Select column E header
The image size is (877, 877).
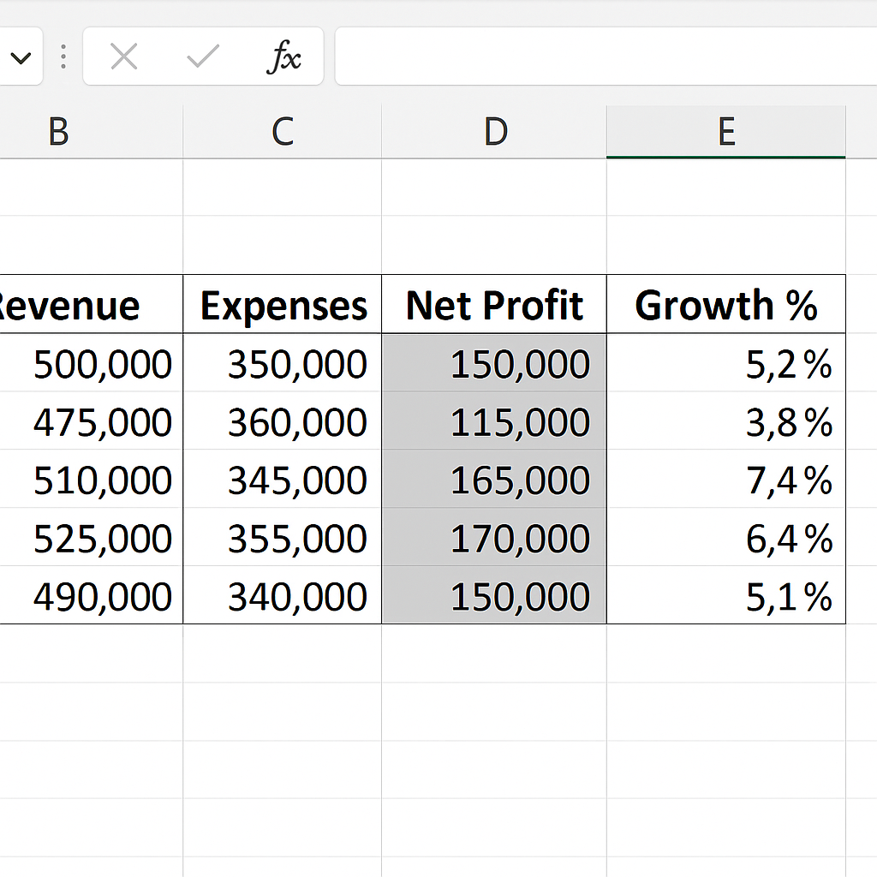(726, 132)
